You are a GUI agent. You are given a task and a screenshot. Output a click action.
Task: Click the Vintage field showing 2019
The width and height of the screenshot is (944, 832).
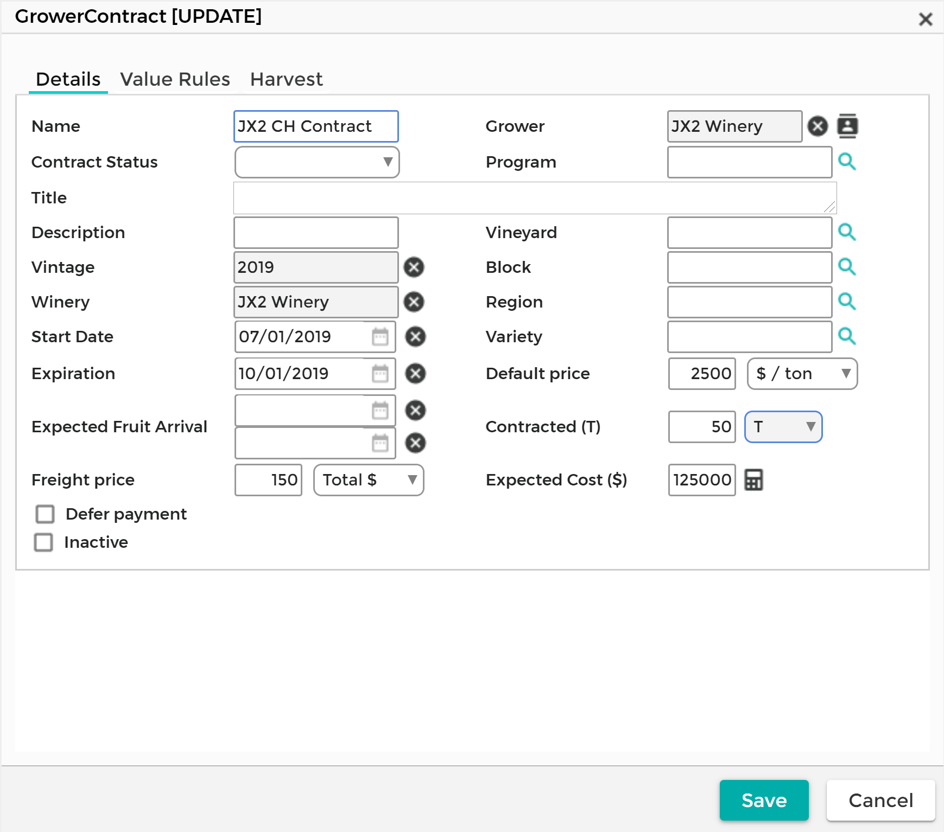pyautogui.click(x=316, y=267)
